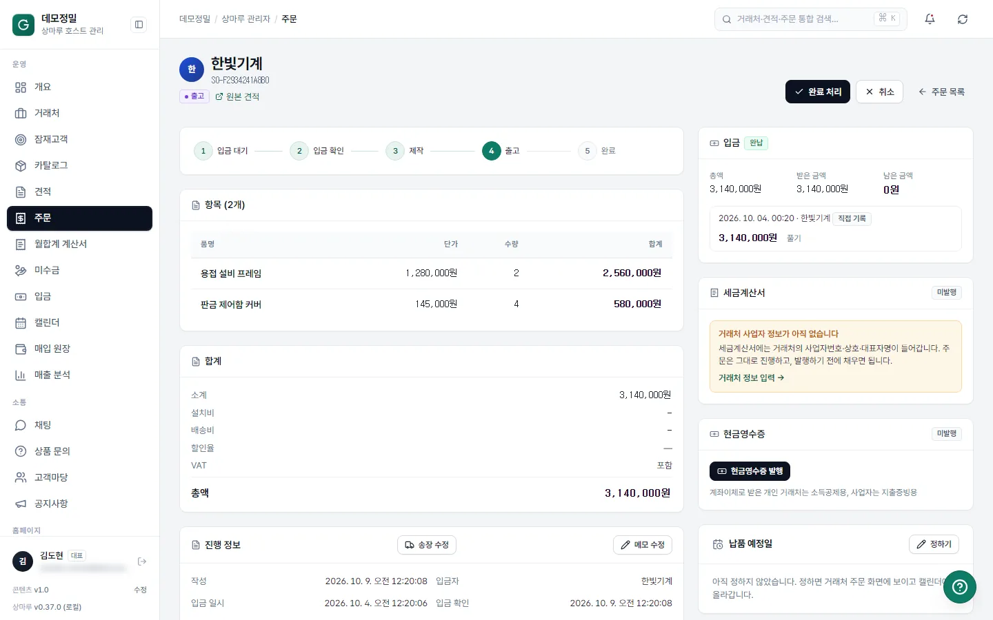Screen dimensions: 993x620
Task: Click 메모 수정 button
Action: point(643,545)
